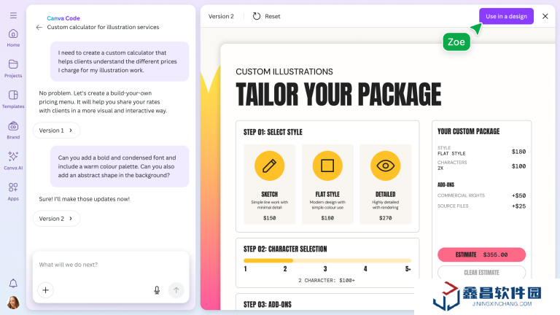This screenshot has width=560, height=315.
Task: Launch Canva AI from sidebar
Action: tap(13, 160)
